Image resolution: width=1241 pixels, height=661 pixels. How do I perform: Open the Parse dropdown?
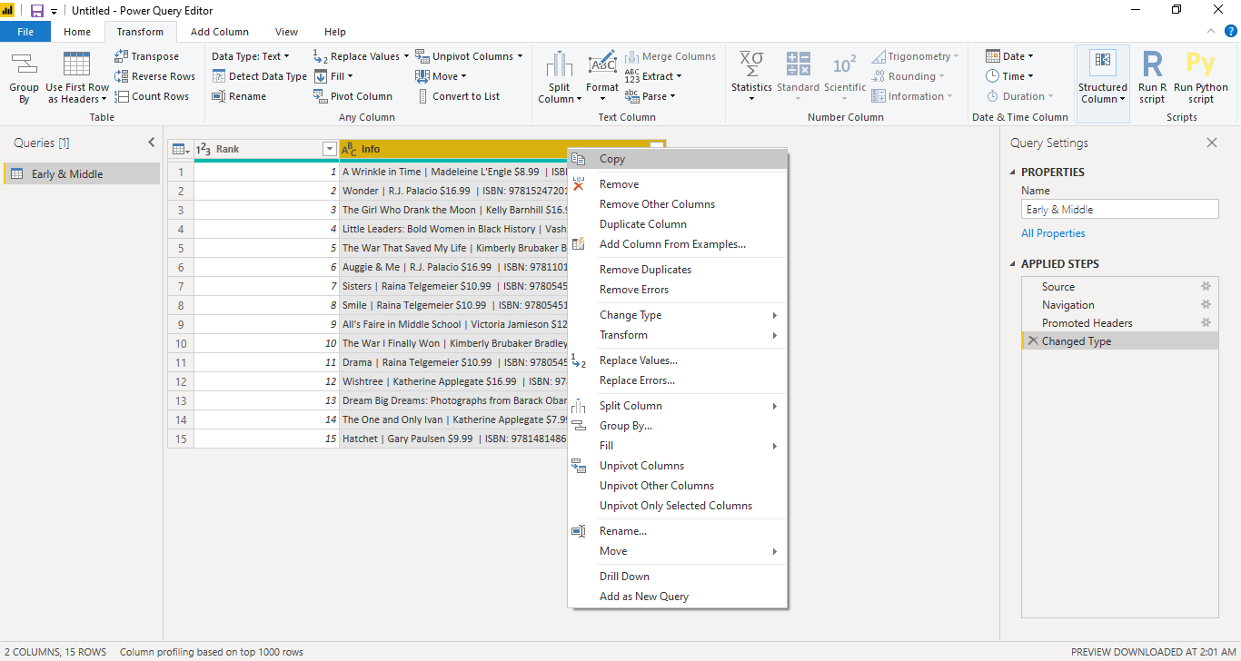(x=650, y=96)
